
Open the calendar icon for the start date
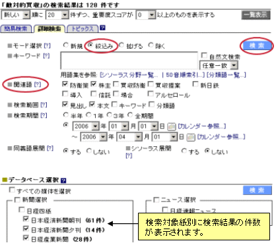(x=172, y=126)
